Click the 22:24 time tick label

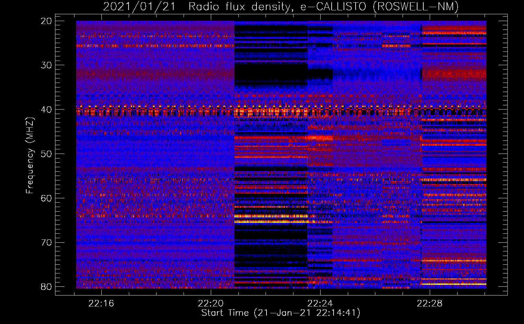[x=320, y=304]
